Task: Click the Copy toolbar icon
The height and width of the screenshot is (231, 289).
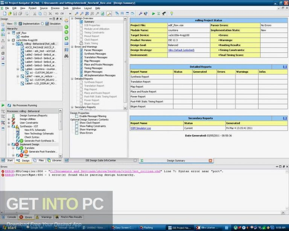Action: (x=40, y=14)
